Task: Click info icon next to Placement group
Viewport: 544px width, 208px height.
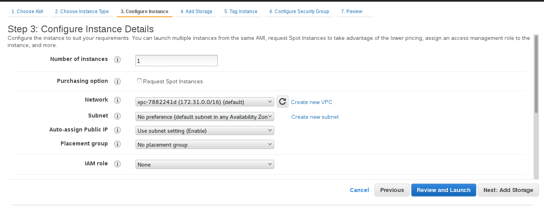Action: click(117, 144)
